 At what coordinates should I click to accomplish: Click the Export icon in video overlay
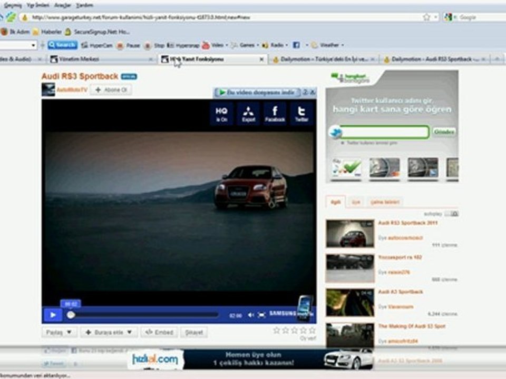[248, 114]
